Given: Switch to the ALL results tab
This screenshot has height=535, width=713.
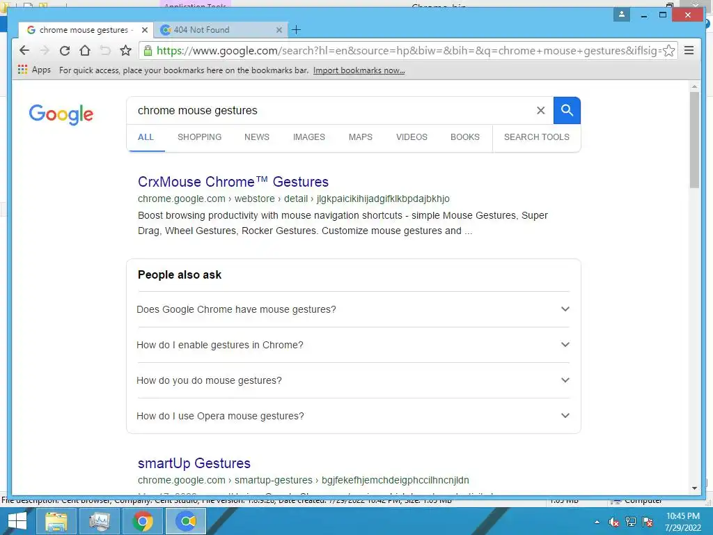Looking at the screenshot, I should (146, 137).
